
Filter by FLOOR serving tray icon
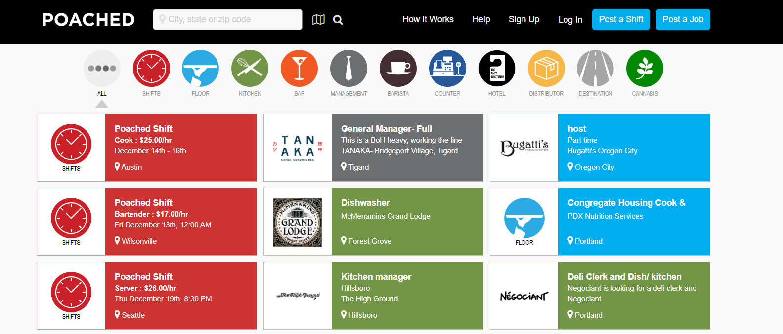(201, 68)
